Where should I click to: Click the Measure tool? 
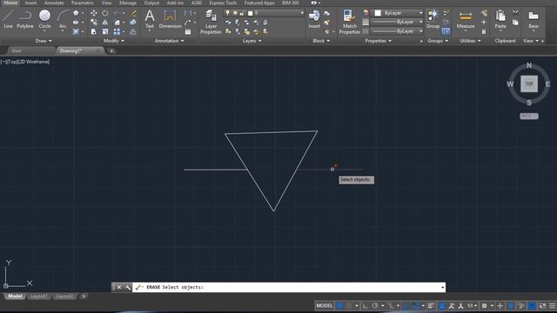tap(466, 19)
